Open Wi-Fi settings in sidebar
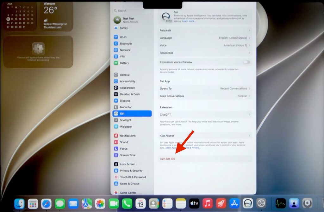Viewport: 324px width, 212px height. click(132, 37)
